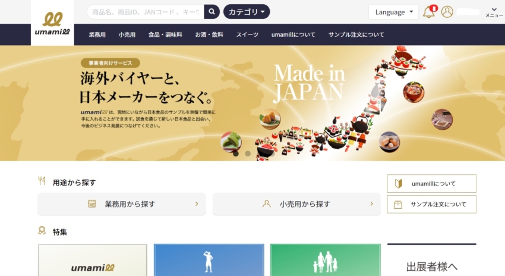
Task: Open the blue featured collection thumbnail
Action: (x=209, y=260)
